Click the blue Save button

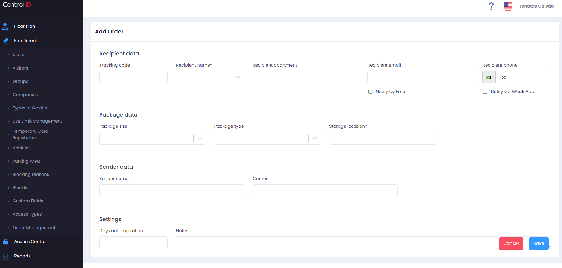539,243
